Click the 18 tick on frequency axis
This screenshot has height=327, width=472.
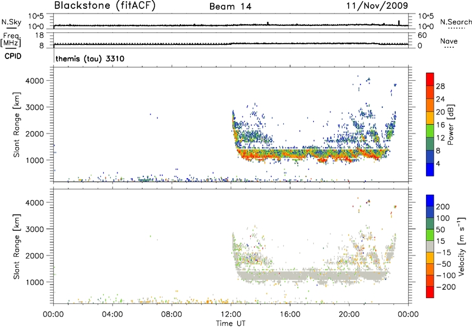[40, 35]
